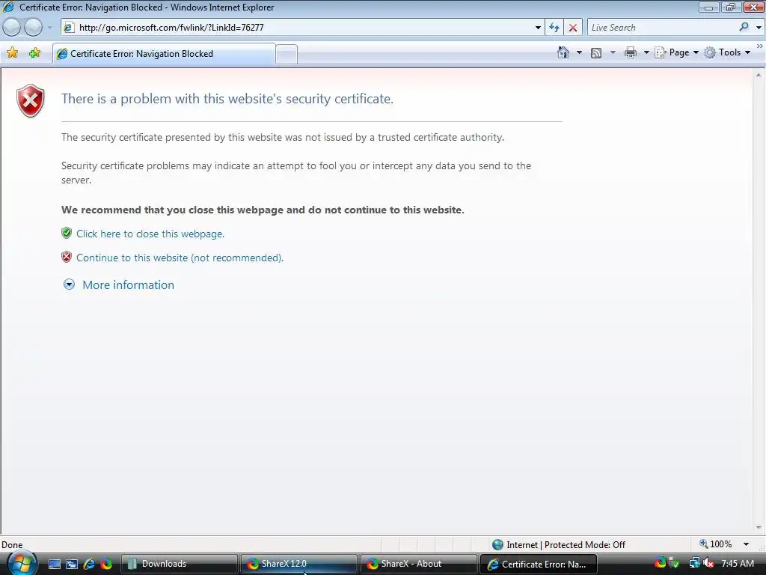The image size is (766, 575).
Task: Select Certificate Error taskbar button
Action: [x=539, y=565]
